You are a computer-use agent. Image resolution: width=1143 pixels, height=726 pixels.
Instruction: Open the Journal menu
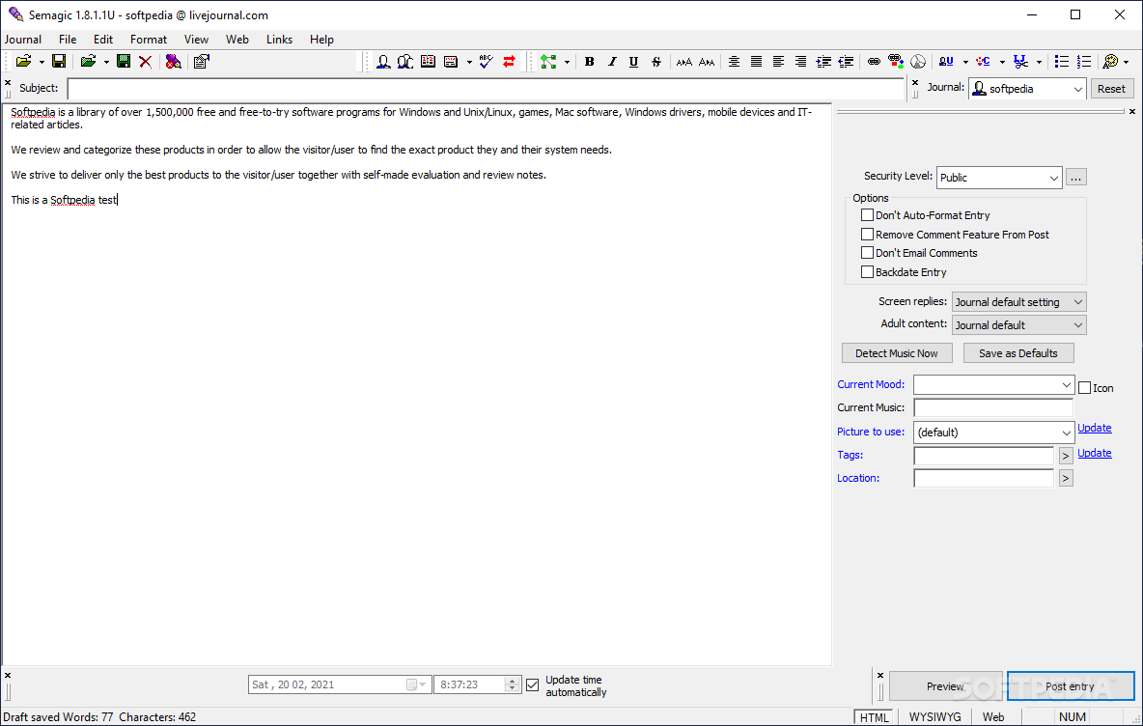pos(22,40)
